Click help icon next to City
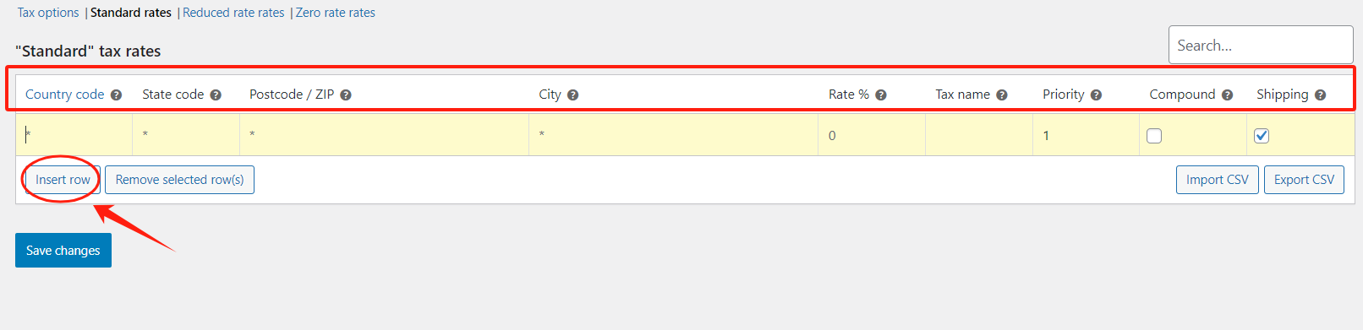Screen dimensions: 1363x330 pyautogui.click(x=572, y=95)
